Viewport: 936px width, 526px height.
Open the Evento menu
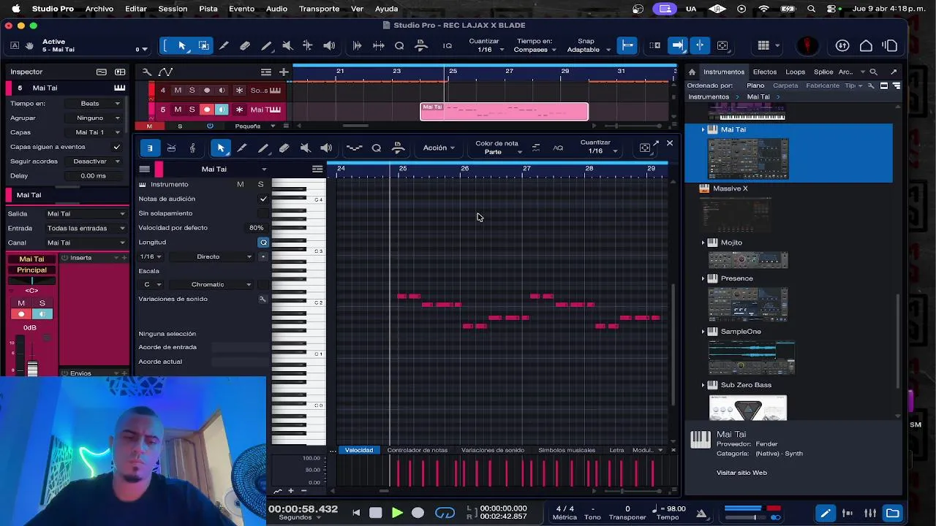(241, 9)
